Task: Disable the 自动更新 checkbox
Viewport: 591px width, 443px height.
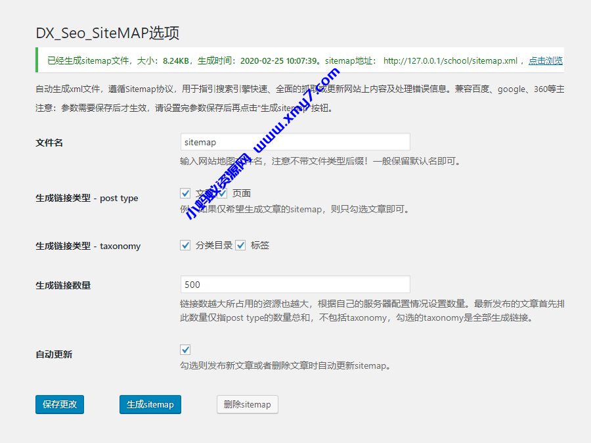Action: coord(185,350)
